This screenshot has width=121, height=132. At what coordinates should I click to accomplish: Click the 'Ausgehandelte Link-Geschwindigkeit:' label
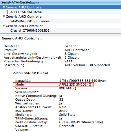(x=33, y=57)
